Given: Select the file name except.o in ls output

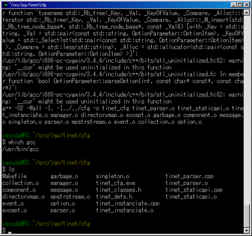Looking at the screenshot, I should 15,210.
